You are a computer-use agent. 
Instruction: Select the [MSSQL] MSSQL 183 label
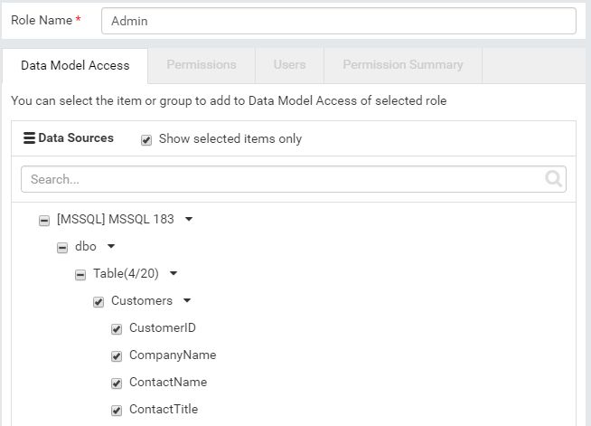click(x=116, y=219)
